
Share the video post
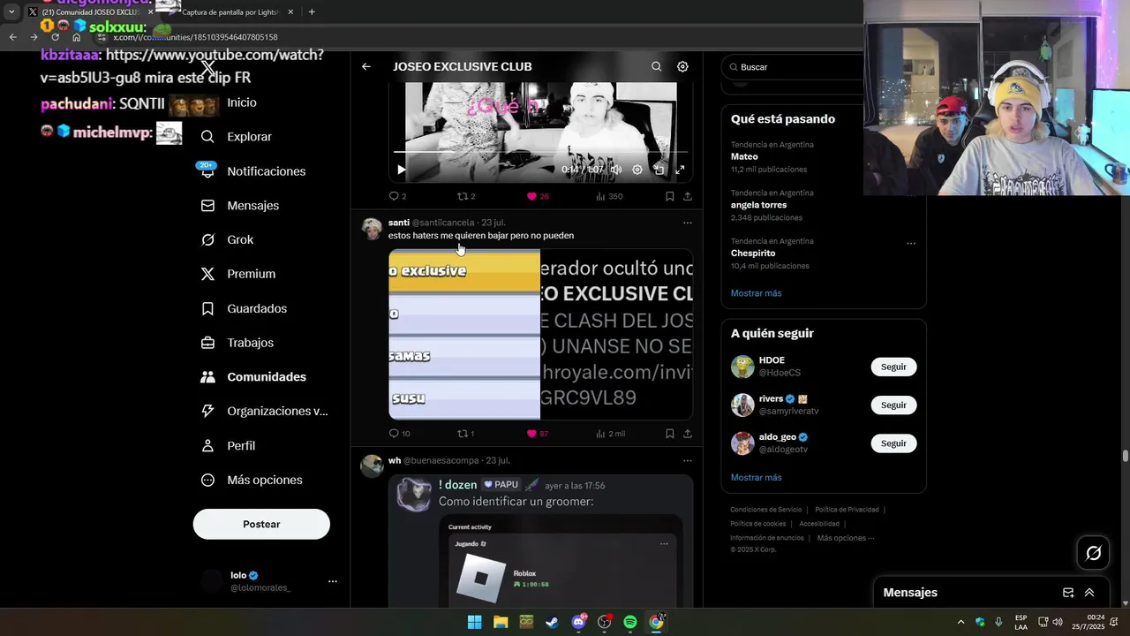[x=688, y=196]
